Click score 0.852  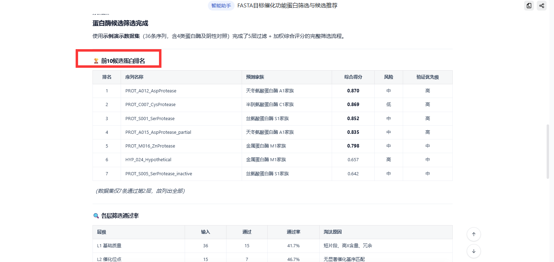coord(353,119)
